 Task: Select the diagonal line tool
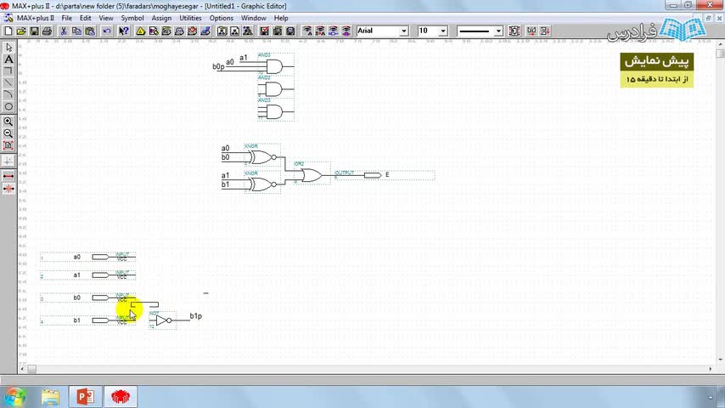click(x=8, y=83)
